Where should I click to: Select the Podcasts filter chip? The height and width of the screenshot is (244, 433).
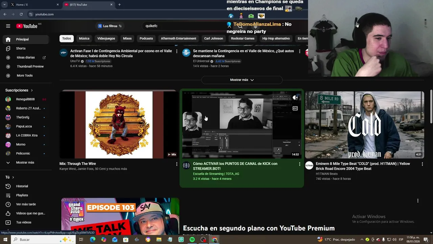pos(146,38)
